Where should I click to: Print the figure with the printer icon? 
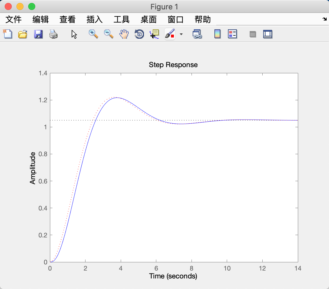[53, 34]
